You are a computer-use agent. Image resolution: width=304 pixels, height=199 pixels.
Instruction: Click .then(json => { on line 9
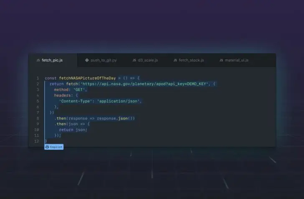click(x=72, y=124)
